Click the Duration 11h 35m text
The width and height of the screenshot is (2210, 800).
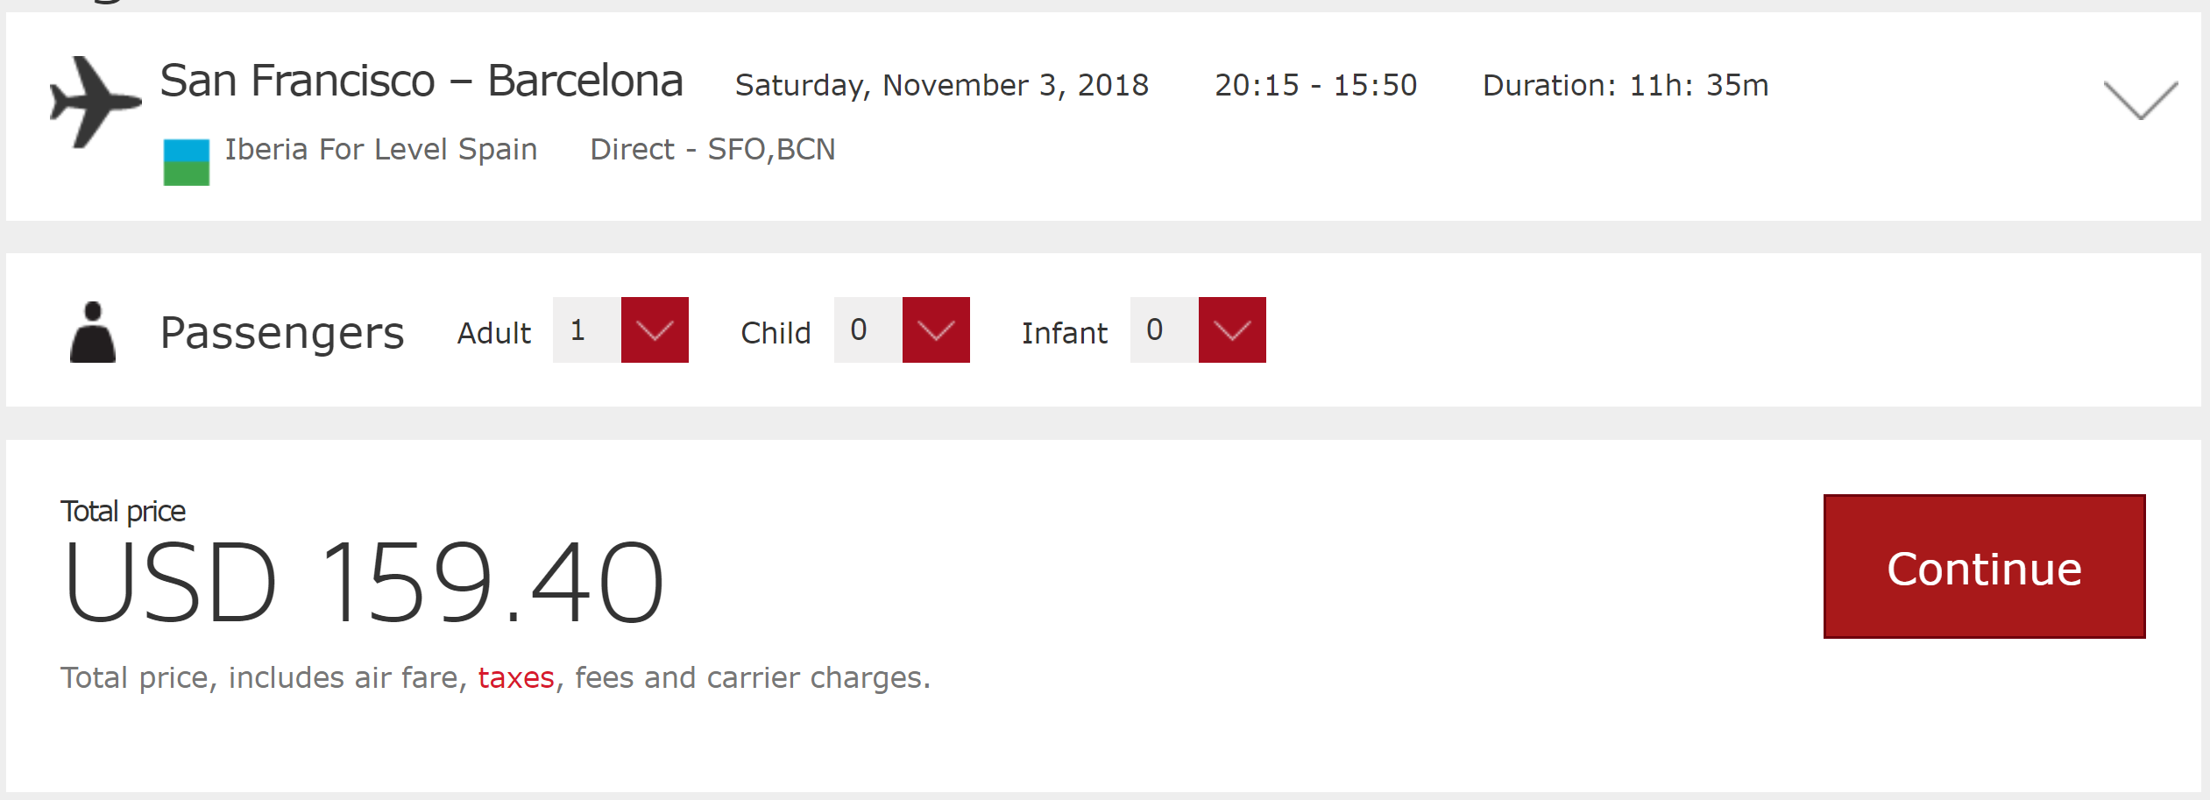pos(1626,85)
